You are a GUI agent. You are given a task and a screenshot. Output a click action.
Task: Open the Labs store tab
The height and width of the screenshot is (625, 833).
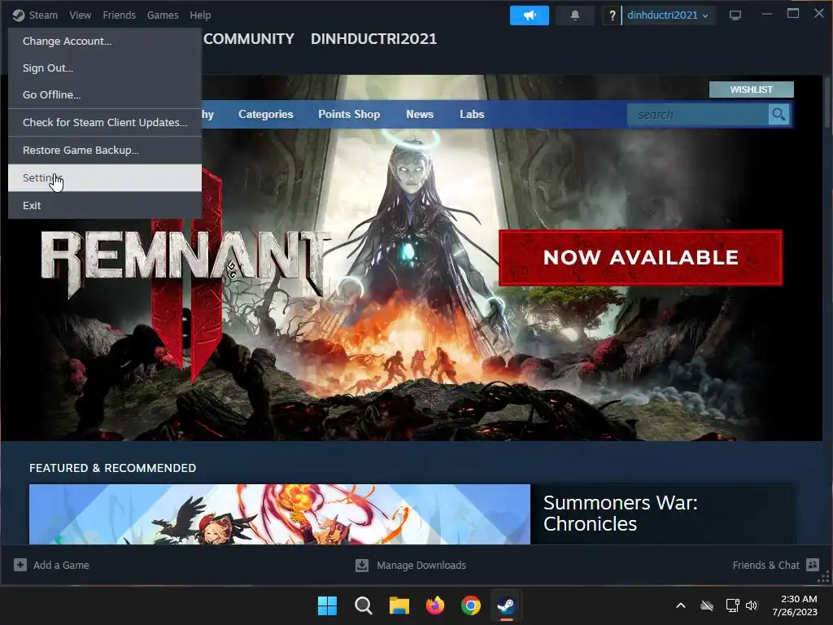point(472,114)
